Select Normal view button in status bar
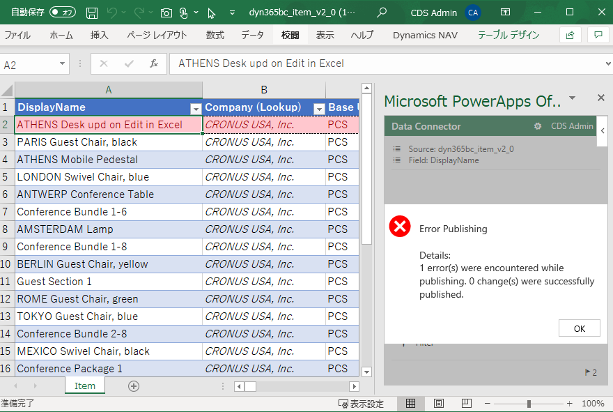613x412 pixels. [411, 404]
